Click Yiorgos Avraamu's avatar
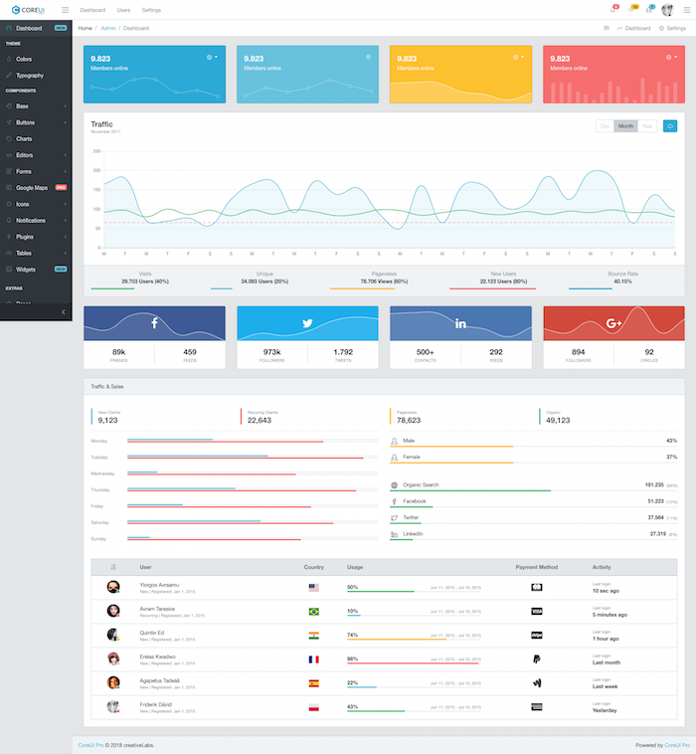 coord(113,587)
